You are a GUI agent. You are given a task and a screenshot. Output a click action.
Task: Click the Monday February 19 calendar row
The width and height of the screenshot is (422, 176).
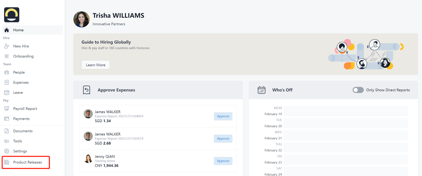(x=346, y=111)
